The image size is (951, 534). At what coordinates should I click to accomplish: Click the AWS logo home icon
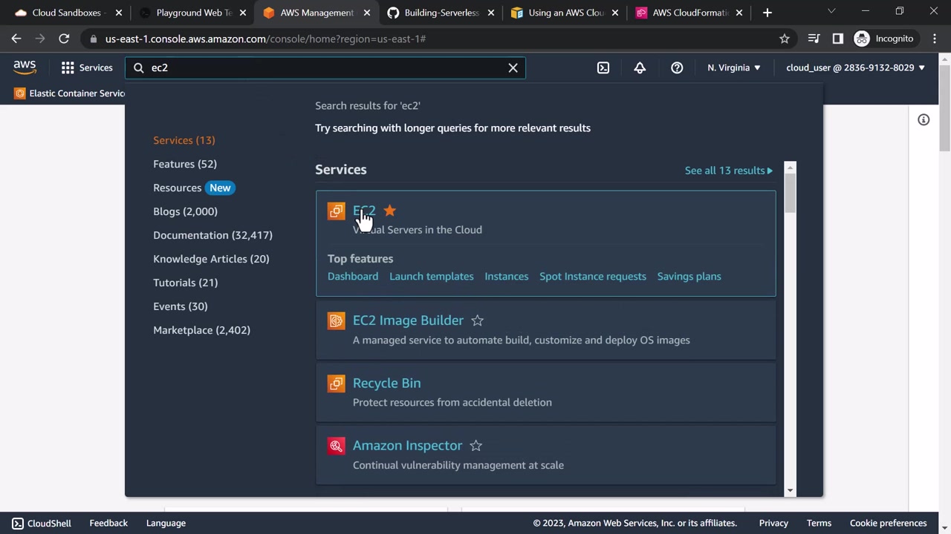[x=25, y=67]
